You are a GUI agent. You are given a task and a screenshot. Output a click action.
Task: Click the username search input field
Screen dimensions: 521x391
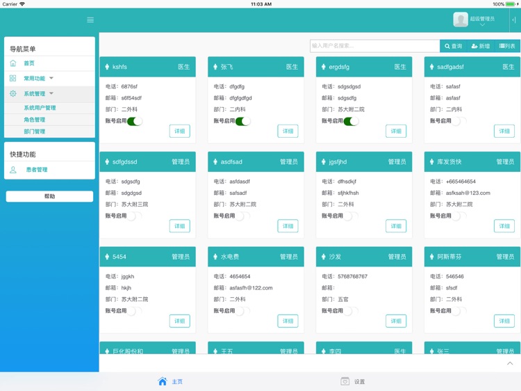pyautogui.click(x=375, y=46)
